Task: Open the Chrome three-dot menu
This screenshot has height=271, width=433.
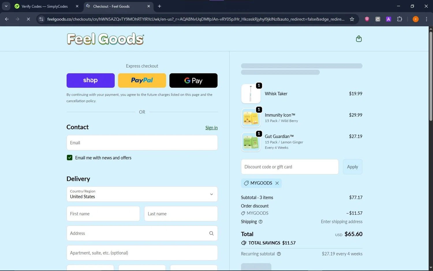Action: click(x=426, y=19)
